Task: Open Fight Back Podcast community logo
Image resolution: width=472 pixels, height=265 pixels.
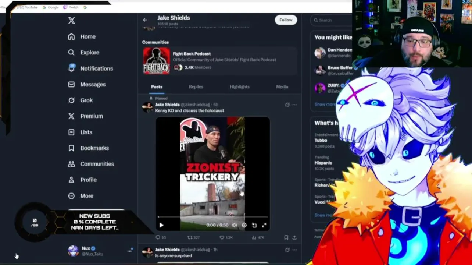Action: point(157,61)
